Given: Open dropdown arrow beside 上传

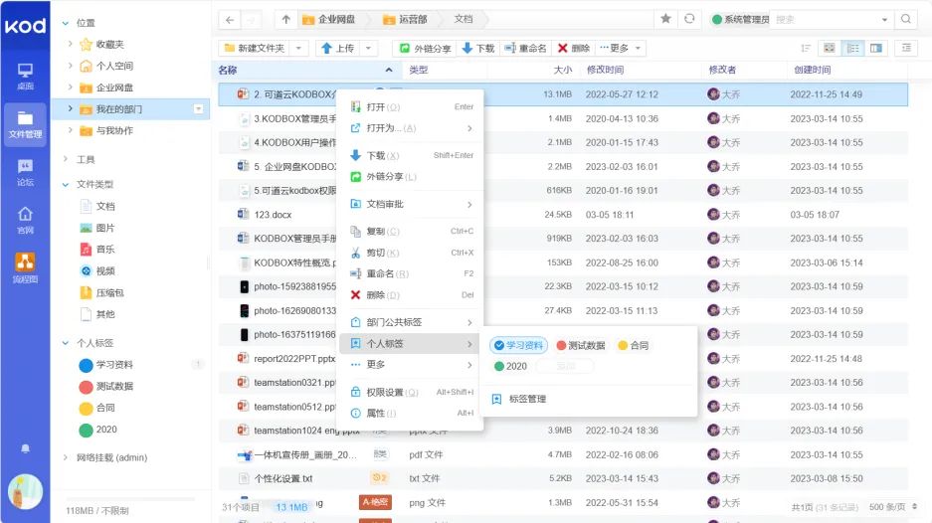Looking at the screenshot, I should tap(368, 48).
